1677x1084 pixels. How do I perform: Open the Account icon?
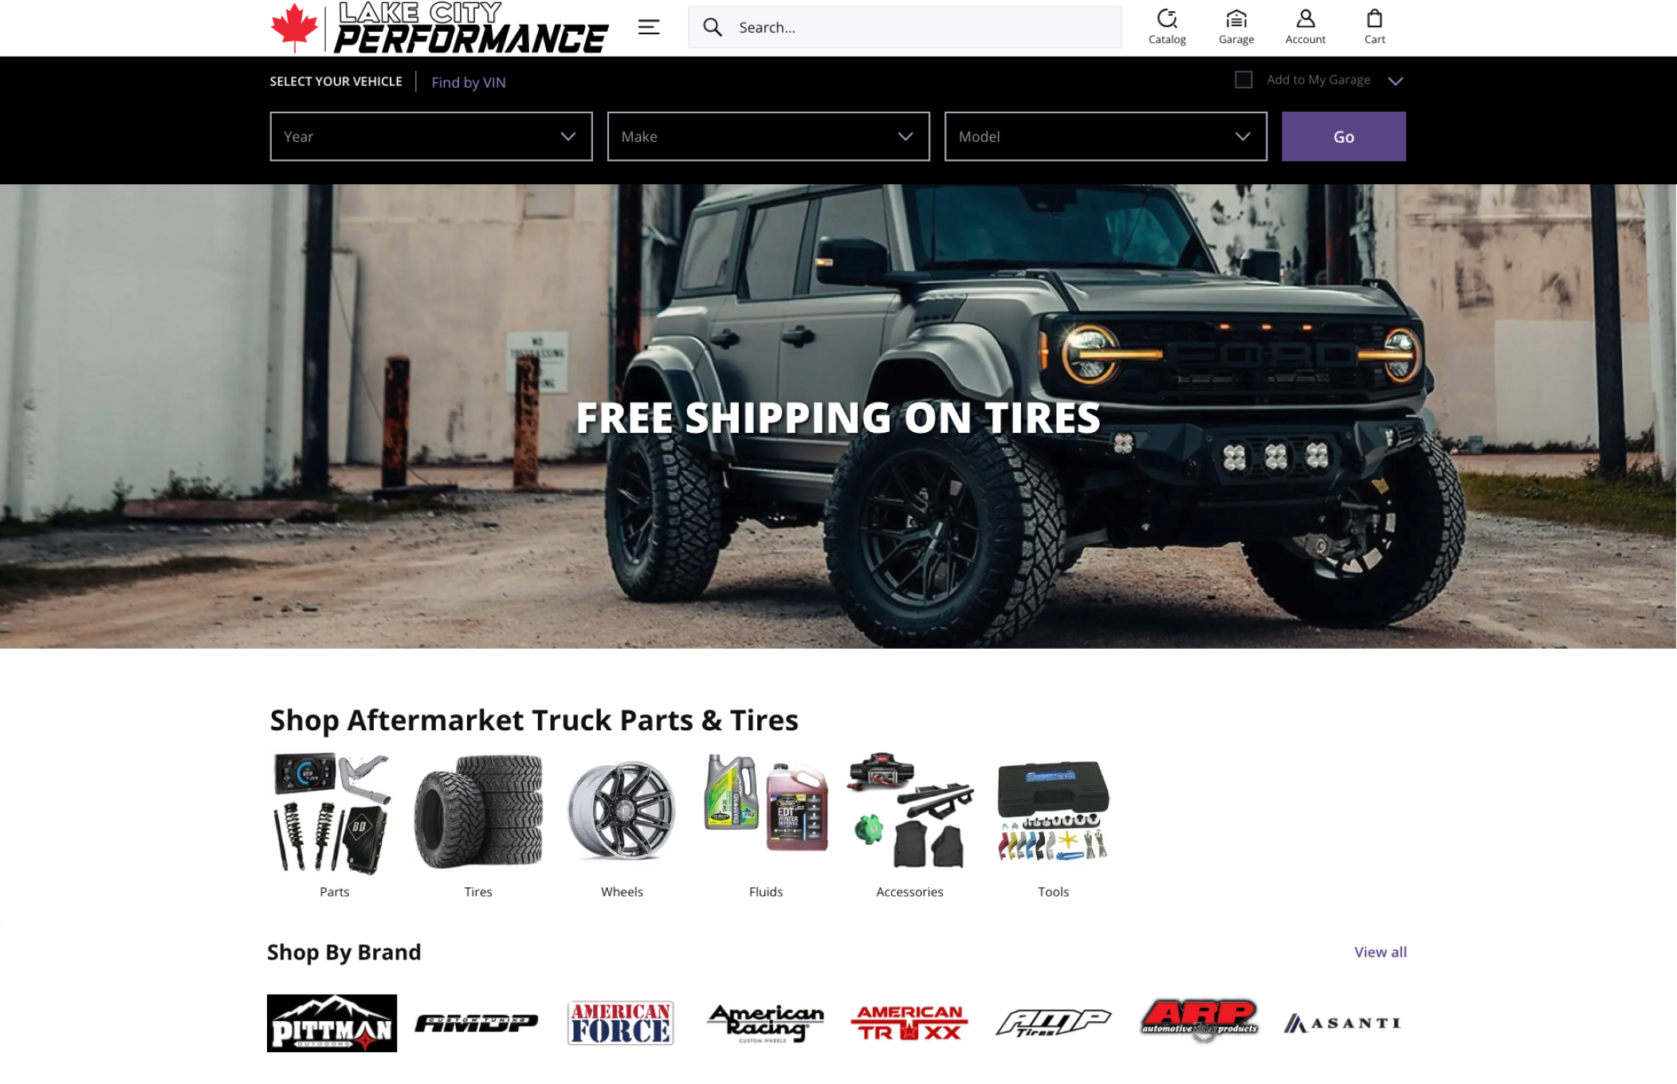[x=1306, y=27]
